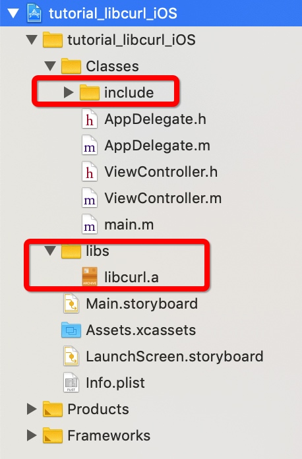Click the ViewController.m source file icon
302x459 pixels.
(x=89, y=199)
